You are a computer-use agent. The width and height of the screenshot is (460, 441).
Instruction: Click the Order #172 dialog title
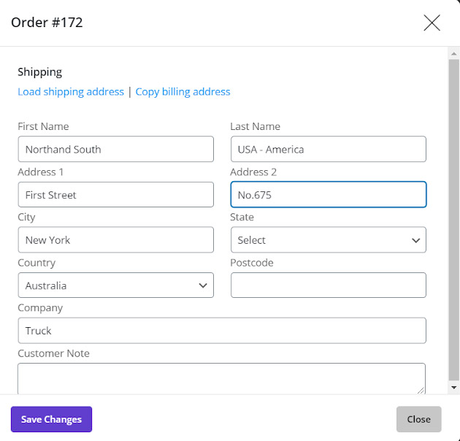point(47,23)
